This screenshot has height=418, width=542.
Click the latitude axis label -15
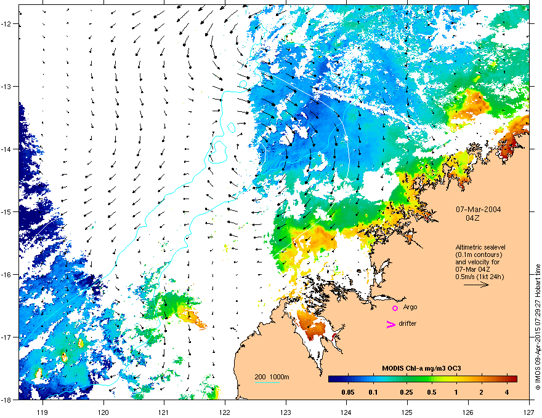tap(6, 211)
